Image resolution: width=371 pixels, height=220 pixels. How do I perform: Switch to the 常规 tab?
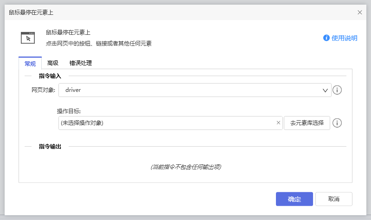coord(30,63)
